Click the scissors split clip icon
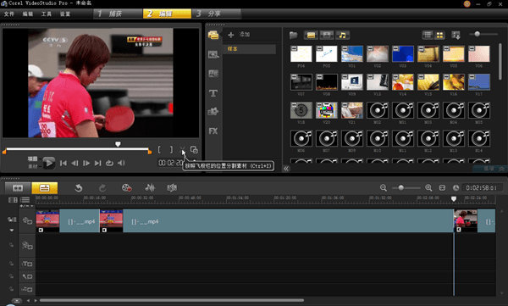Image resolution: width=508 pixels, height=306 pixels. pos(182,150)
